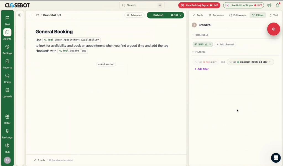Viewport: 283px width, 166px height.
Task: Click the red eye preview button
Action: click(x=274, y=29)
